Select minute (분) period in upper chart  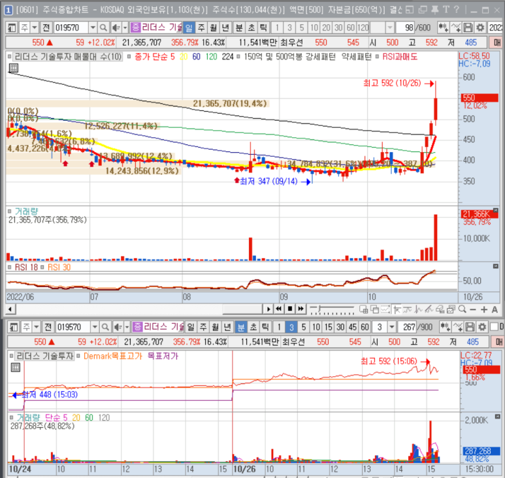click(x=239, y=27)
